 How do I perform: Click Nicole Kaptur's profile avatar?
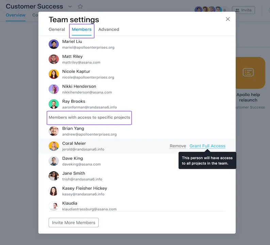pyautogui.click(x=54, y=74)
